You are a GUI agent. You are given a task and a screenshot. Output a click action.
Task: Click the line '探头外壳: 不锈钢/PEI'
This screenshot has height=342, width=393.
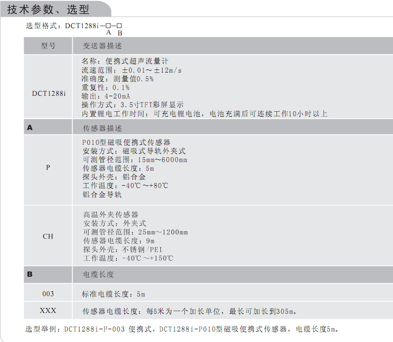pyautogui.click(x=123, y=249)
